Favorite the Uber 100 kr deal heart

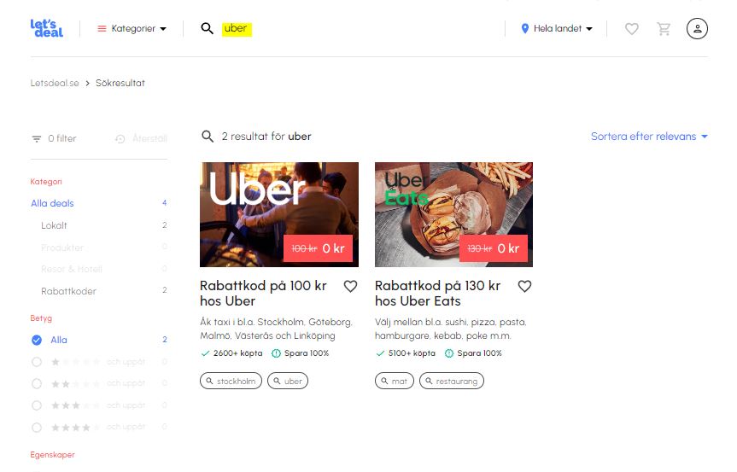pos(351,286)
